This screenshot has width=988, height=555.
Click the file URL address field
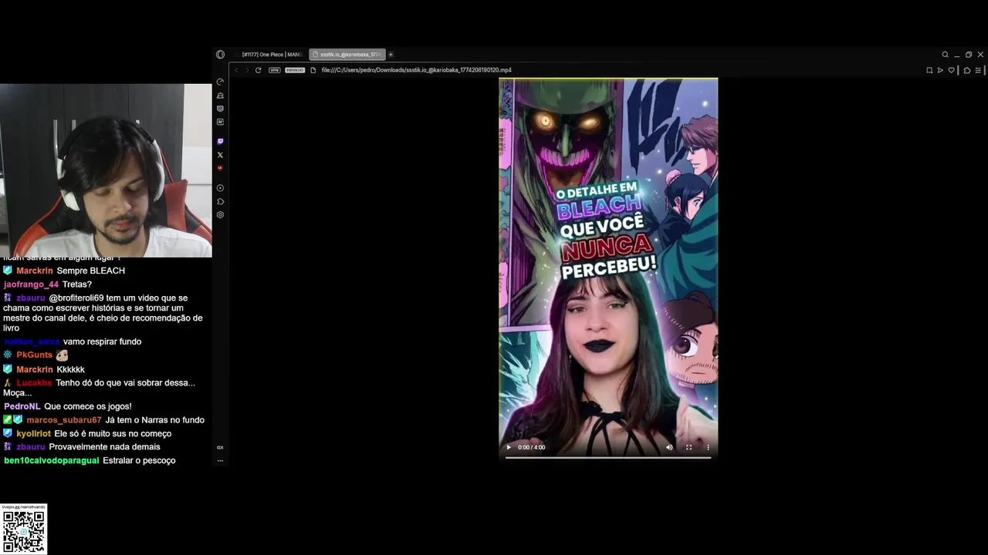(x=417, y=70)
